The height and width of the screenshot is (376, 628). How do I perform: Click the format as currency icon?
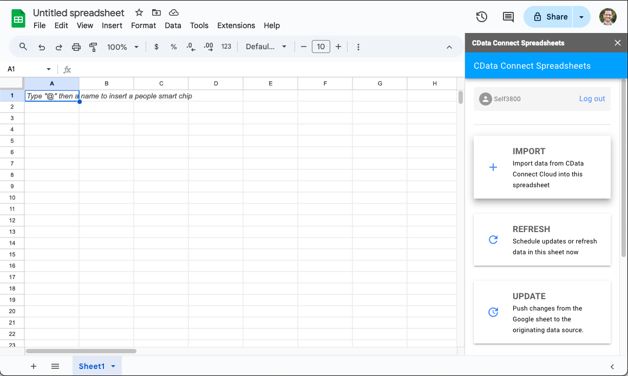click(x=156, y=47)
